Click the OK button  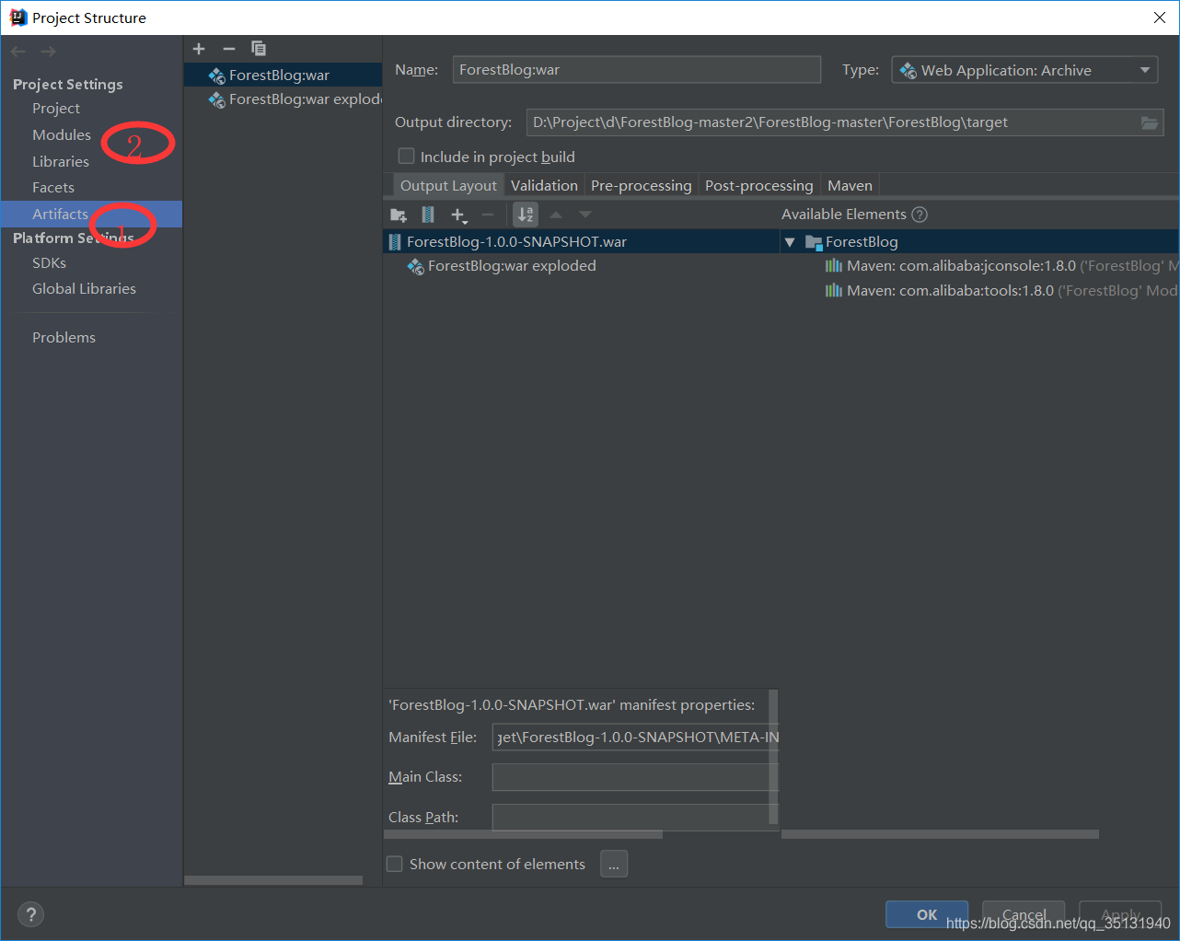point(927,914)
